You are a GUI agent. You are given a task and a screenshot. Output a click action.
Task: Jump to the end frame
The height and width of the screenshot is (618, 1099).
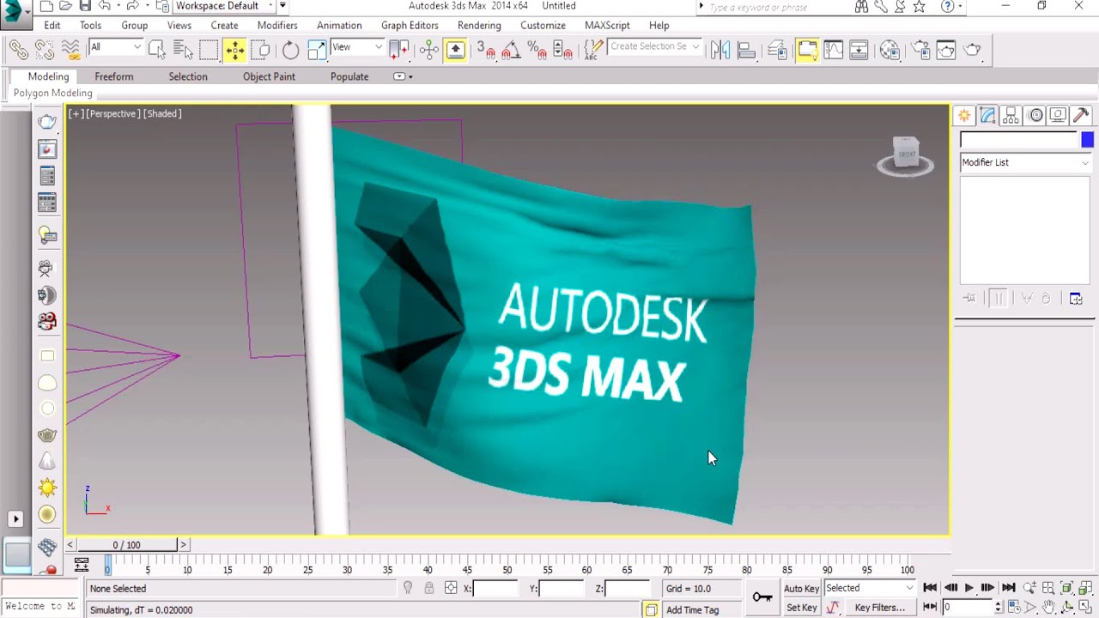pos(1009,588)
